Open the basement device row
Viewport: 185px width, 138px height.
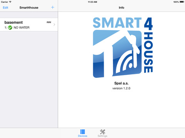pyautogui.click(x=29, y=25)
